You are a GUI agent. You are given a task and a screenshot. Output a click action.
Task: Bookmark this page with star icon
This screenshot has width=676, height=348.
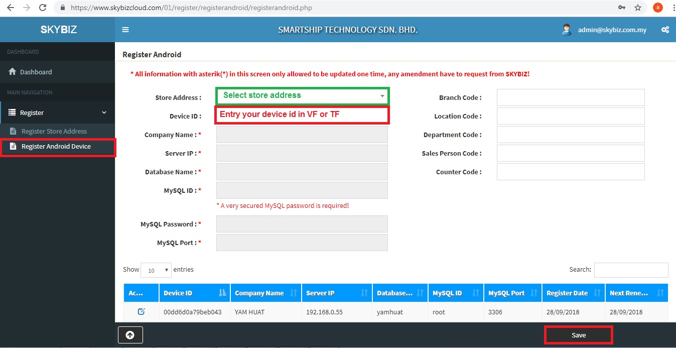pyautogui.click(x=638, y=8)
